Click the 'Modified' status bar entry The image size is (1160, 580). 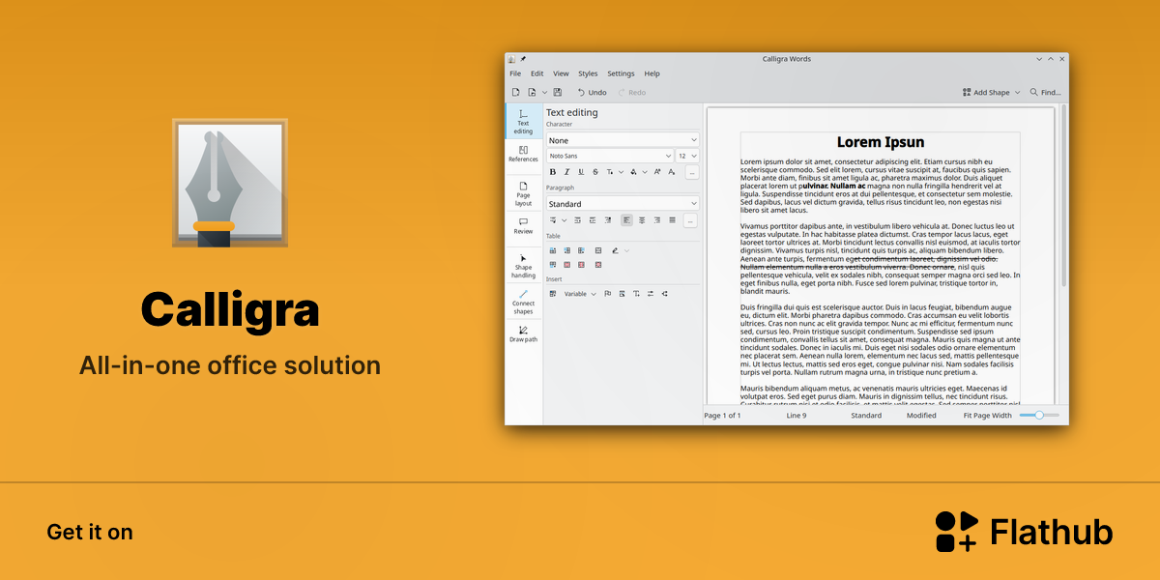[921, 416]
